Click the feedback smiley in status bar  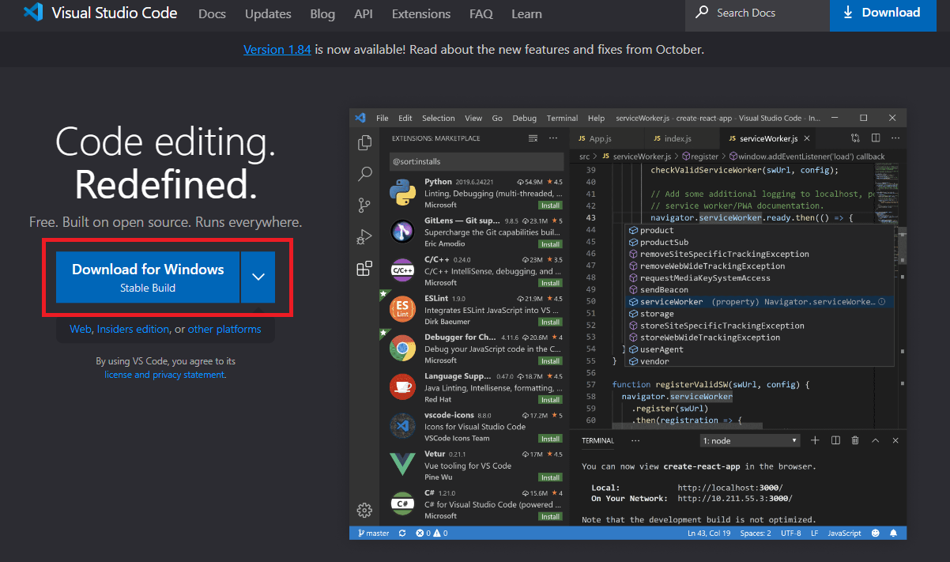point(875,534)
